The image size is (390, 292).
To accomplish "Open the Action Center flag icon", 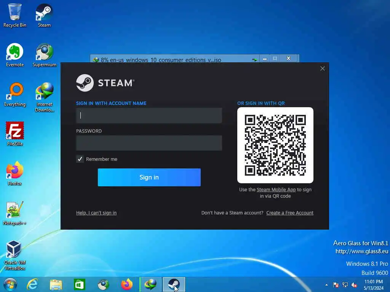I will click(336, 285).
